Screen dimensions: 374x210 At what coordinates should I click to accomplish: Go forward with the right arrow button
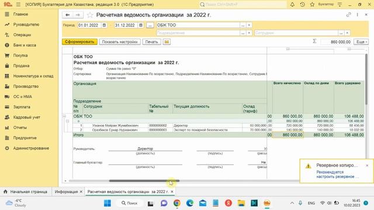click(78, 15)
